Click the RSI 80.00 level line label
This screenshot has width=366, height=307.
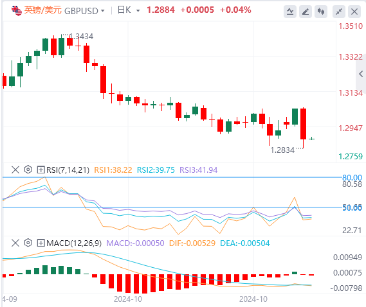[352, 178]
